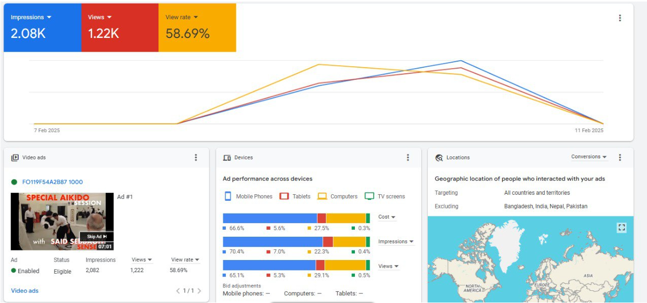Click the Video ads card icon
647x303 pixels.
click(x=15, y=158)
